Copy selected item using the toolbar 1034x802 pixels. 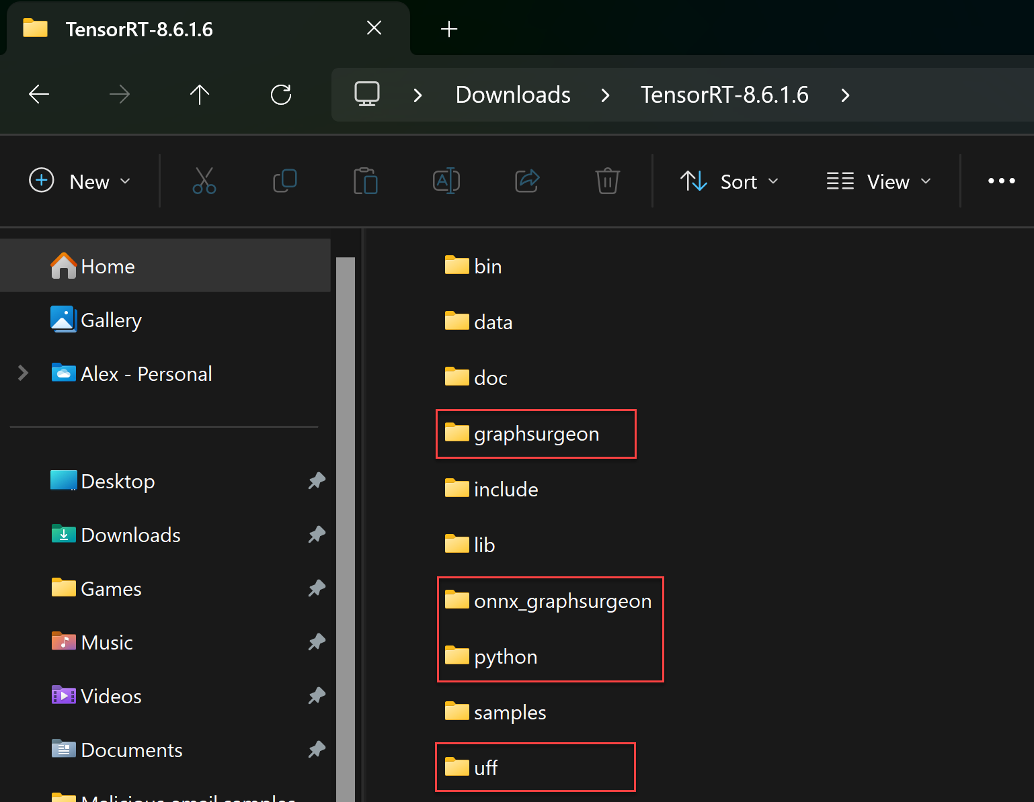tap(285, 181)
